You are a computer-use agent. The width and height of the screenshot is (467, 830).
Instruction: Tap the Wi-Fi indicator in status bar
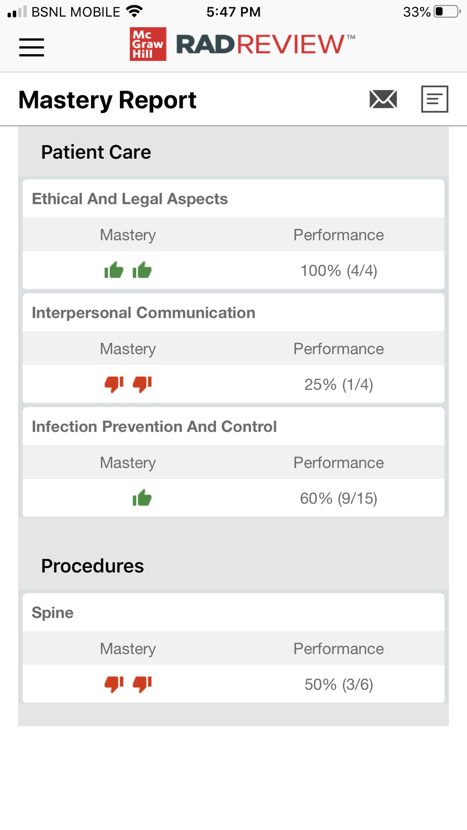[134, 12]
